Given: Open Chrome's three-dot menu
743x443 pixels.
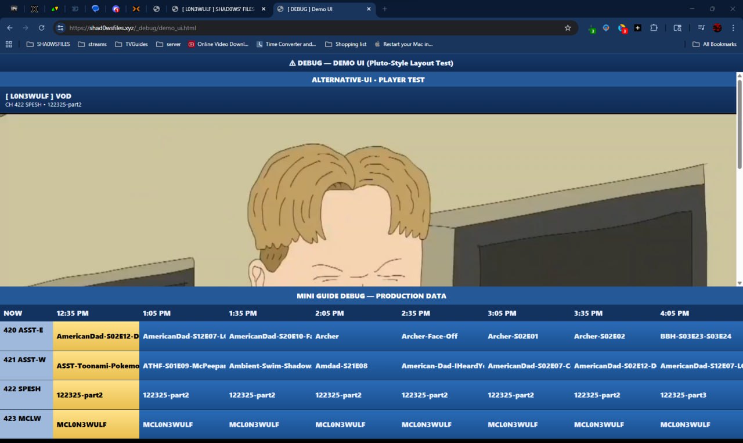Looking at the screenshot, I should [733, 28].
